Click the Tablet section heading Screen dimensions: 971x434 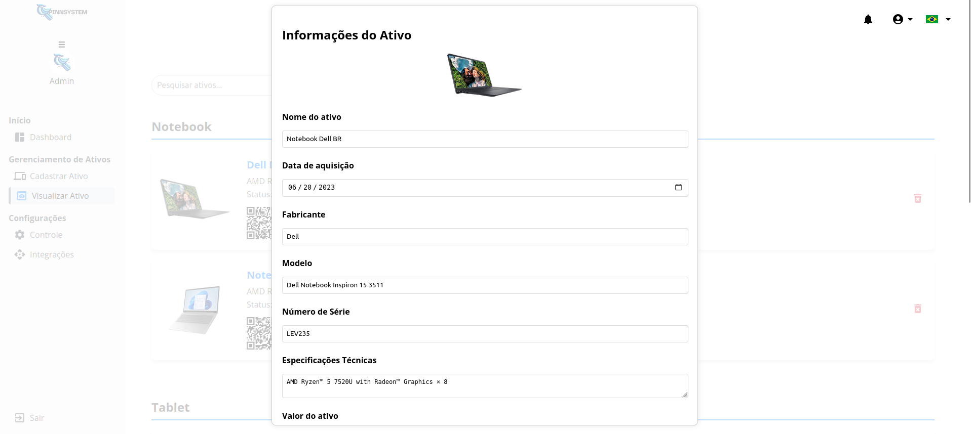170,408
